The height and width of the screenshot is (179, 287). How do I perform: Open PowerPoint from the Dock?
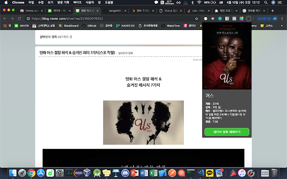click(135, 173)
